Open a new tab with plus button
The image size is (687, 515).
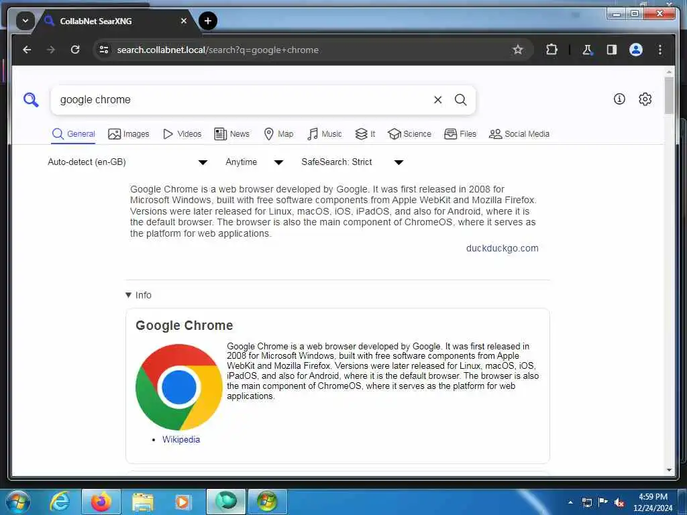coord(208,21)
